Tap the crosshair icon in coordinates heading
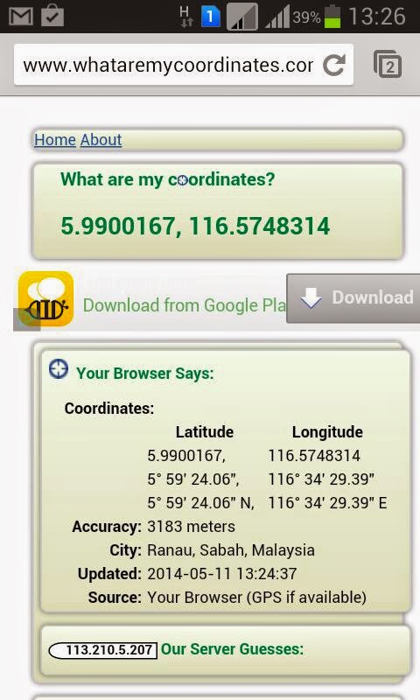 coord(183,180)
